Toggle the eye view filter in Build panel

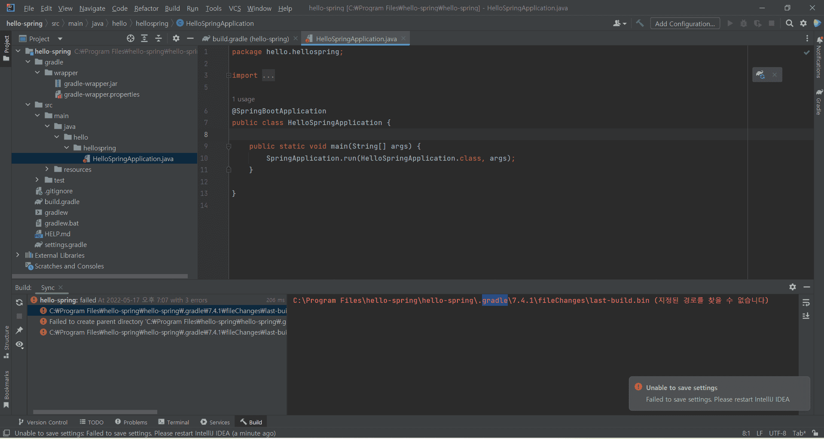[19, 344]
